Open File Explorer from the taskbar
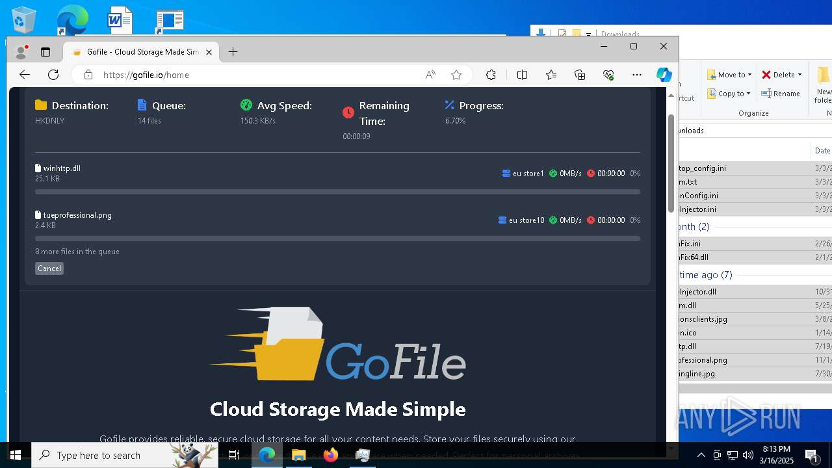 tap(299, 455)
